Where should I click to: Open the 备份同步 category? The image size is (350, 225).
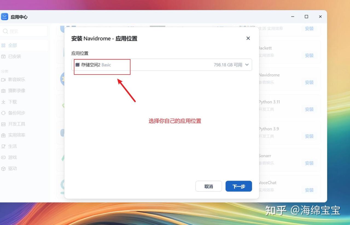(24, 113)
